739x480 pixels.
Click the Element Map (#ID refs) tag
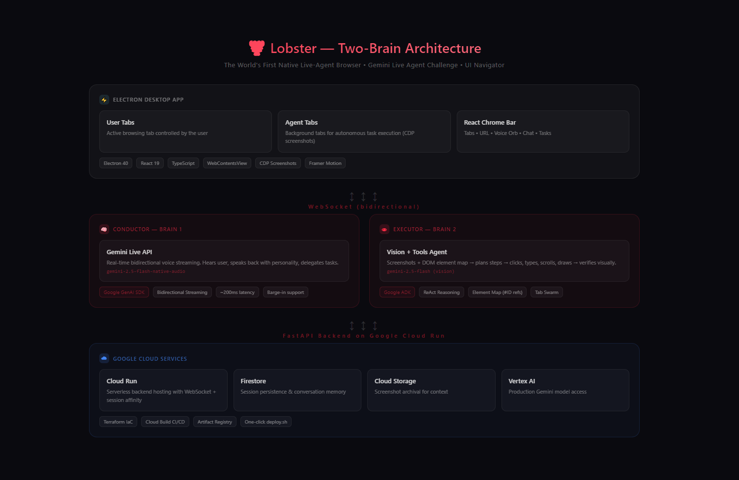(497, 292)
